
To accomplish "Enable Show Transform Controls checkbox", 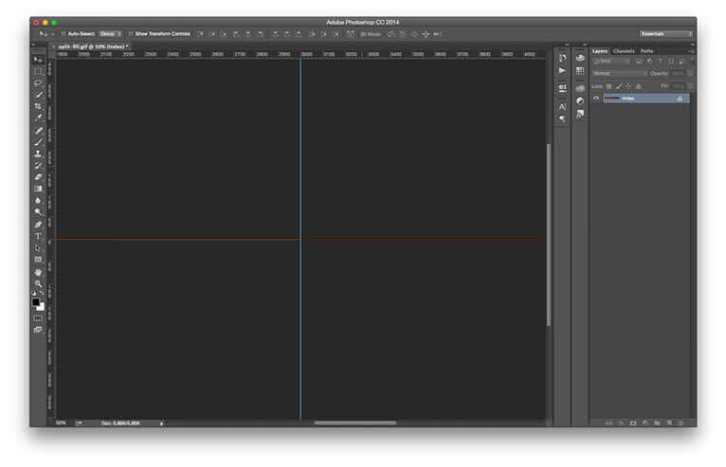I will click(131, 34).
